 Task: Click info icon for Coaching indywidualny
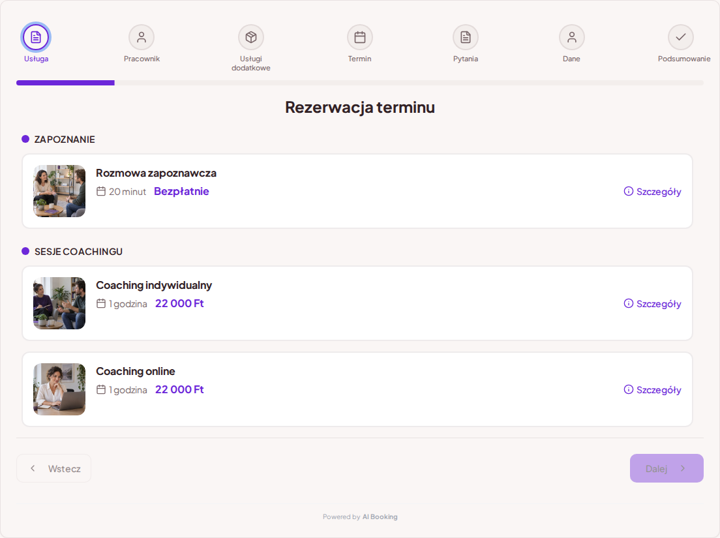[x=628, y=303]
